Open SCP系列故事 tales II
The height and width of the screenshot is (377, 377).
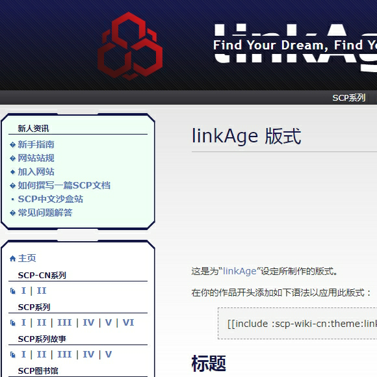[x=42, y=354]
